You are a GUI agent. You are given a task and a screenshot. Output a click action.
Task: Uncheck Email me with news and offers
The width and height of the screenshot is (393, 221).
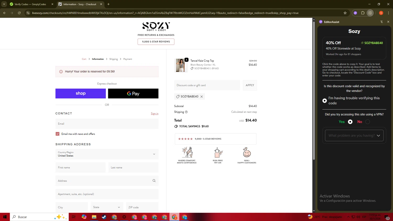point(57,134)
